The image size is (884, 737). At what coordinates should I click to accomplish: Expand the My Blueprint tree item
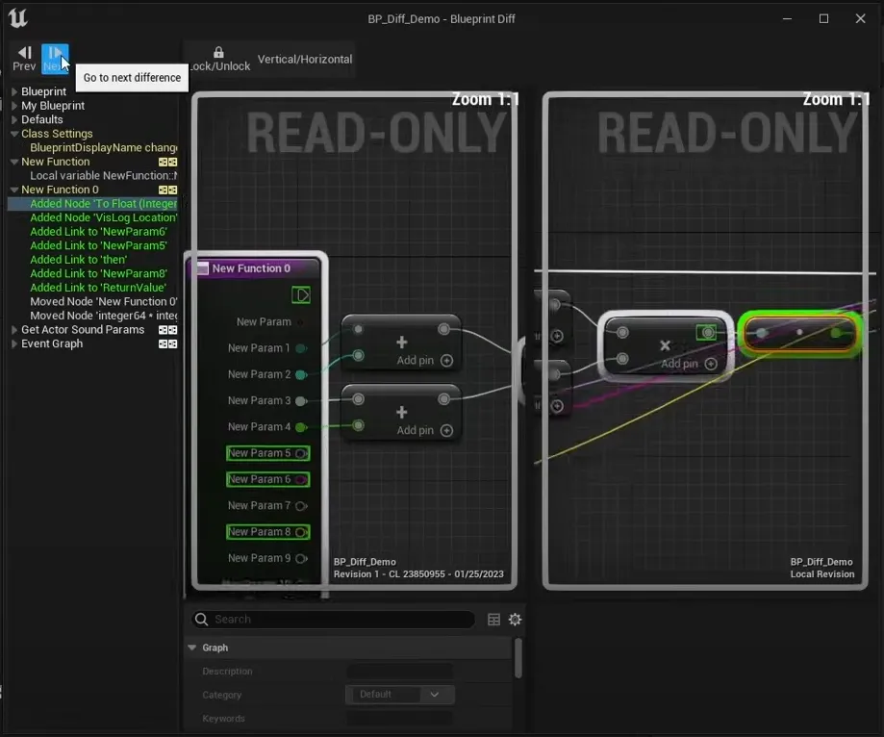click(14, 106)
